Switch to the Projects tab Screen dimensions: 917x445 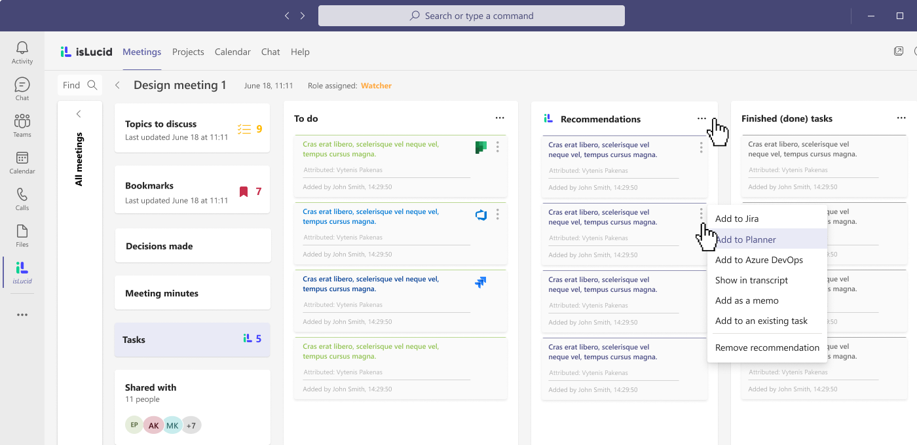(188, 52)
